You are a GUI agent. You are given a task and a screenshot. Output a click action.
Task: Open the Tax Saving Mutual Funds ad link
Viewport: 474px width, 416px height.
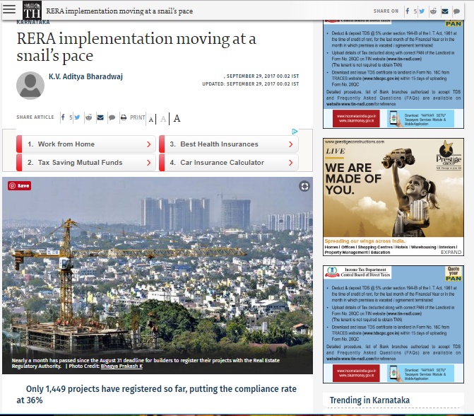[x=86, y=163]
